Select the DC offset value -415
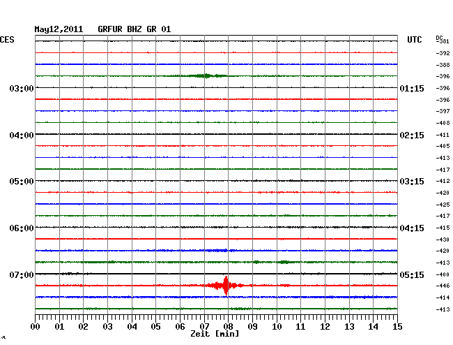 443,228
